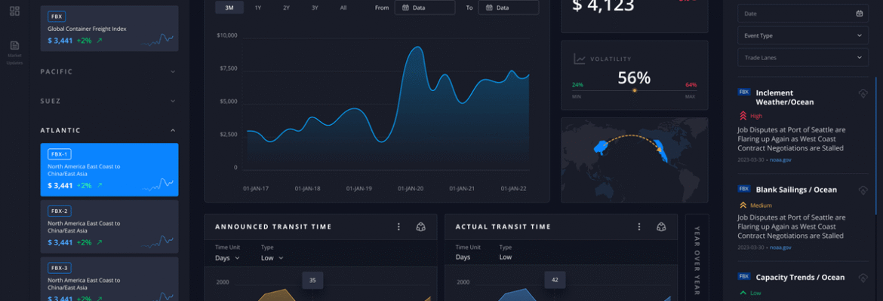This screenshot has width=883, height=301.
Task: Click the To date input field
Action: [509, 8]
